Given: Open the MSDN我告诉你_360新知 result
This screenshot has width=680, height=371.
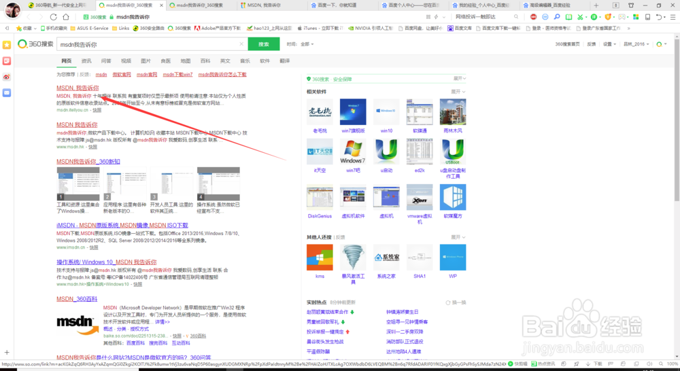Looking at the screenshot, I should [x=88, y=162].
